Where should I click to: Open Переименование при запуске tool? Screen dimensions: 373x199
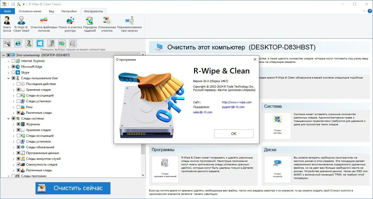(x=129, y=24)
